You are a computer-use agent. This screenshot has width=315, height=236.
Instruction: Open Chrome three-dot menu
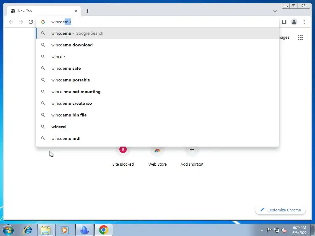(304, 22)
